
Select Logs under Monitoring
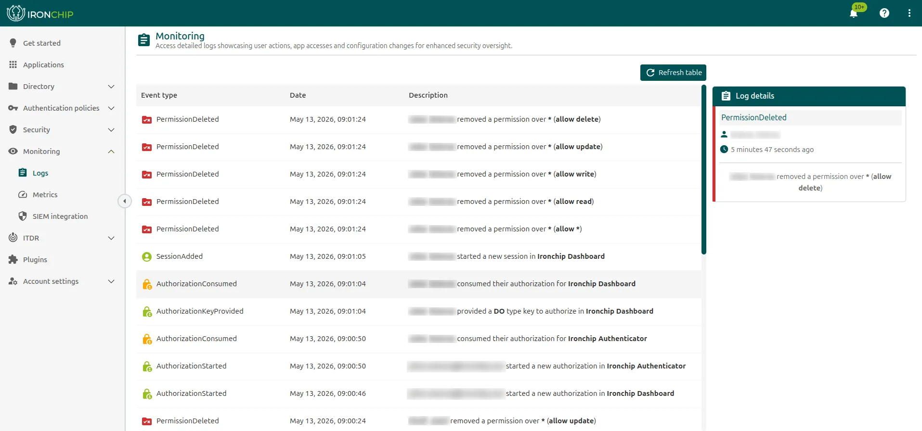[40, 173]
